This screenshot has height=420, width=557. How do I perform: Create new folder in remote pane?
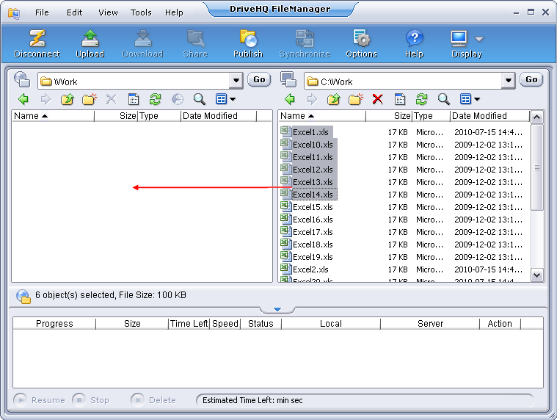point(89,99)
